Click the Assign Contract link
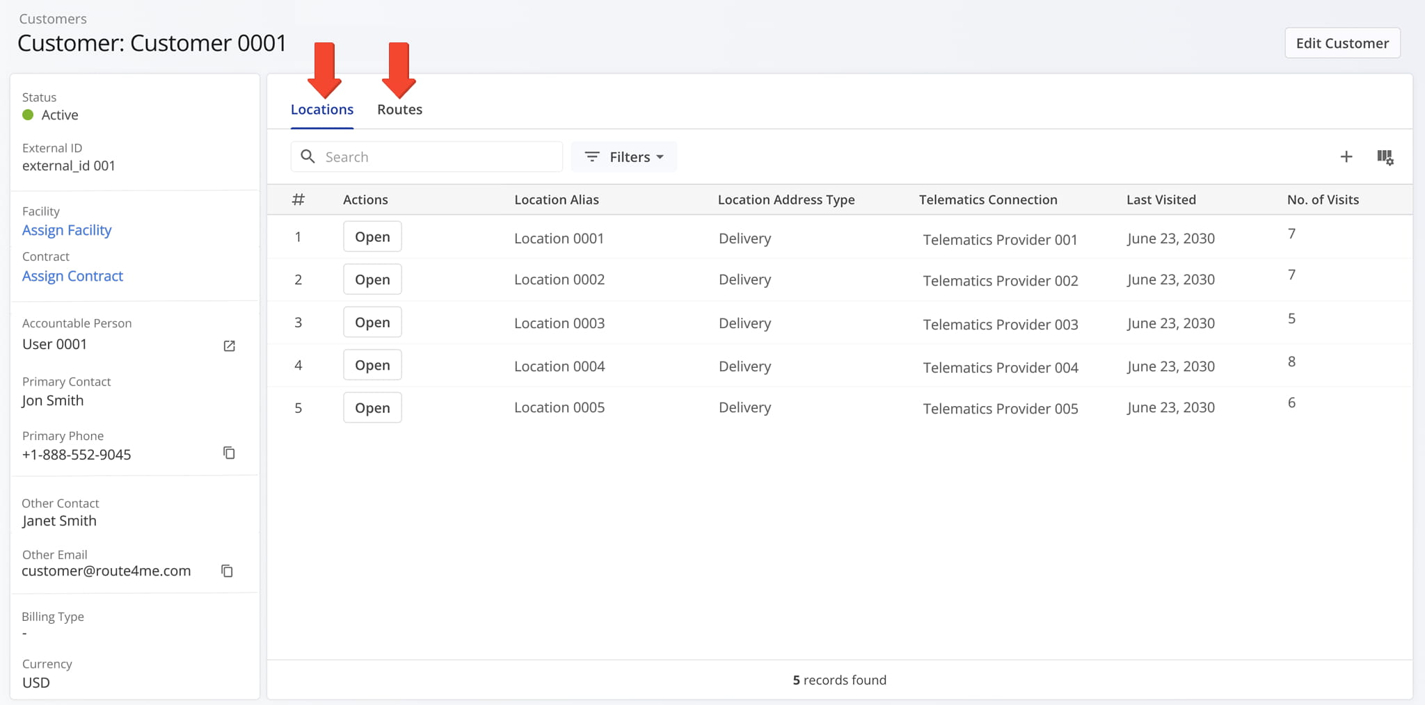 click(72, 276)
